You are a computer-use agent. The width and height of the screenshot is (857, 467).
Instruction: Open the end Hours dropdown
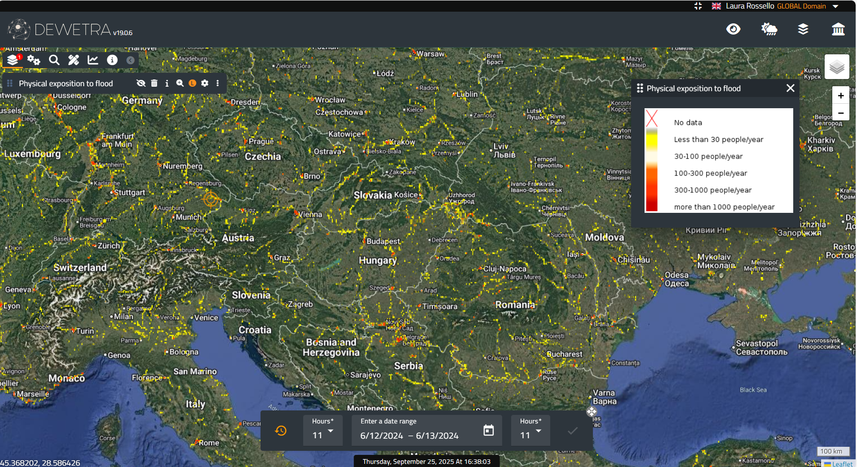[x=530, y=431]
